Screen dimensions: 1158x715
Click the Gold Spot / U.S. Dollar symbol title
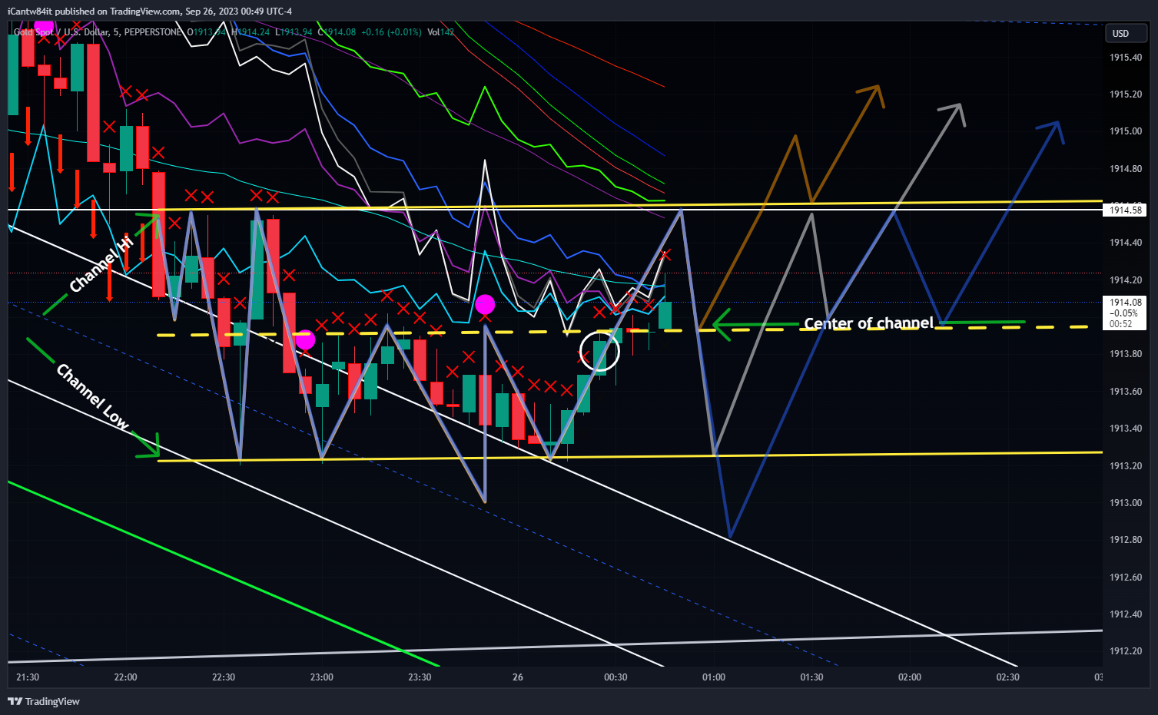(67, 32)
